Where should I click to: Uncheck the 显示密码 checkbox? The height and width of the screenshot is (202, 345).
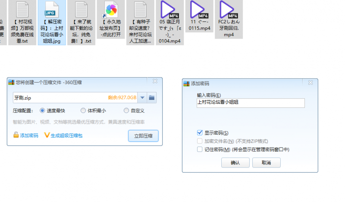(199, 132)
